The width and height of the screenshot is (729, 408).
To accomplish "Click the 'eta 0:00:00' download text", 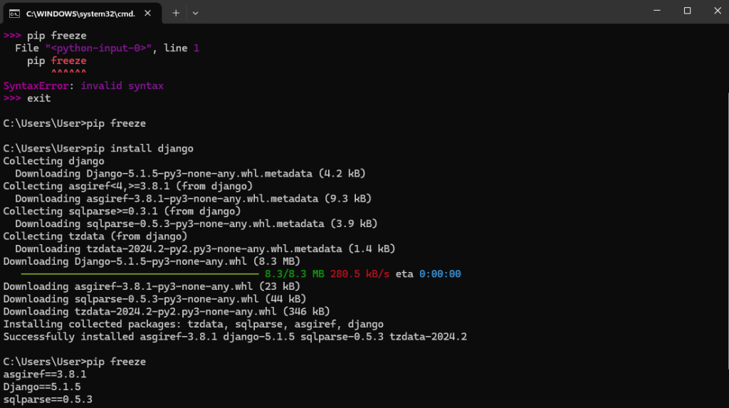I will [x=428, y=274].
